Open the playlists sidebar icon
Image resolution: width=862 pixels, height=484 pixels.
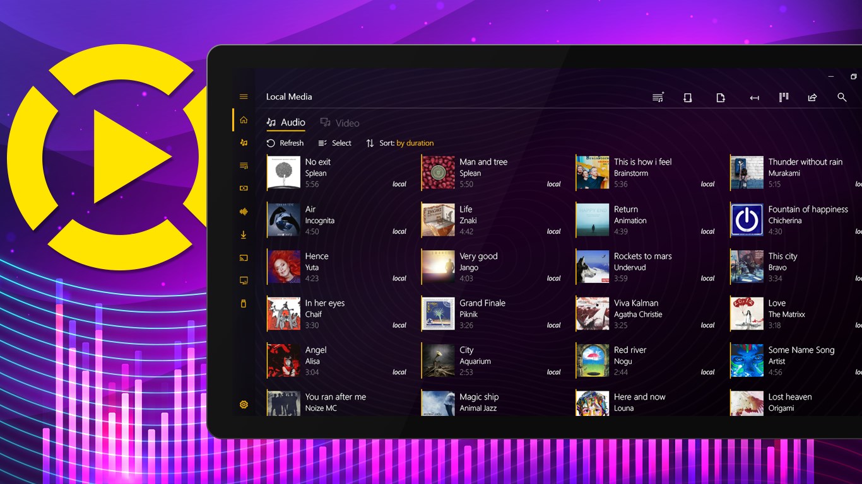244,165
